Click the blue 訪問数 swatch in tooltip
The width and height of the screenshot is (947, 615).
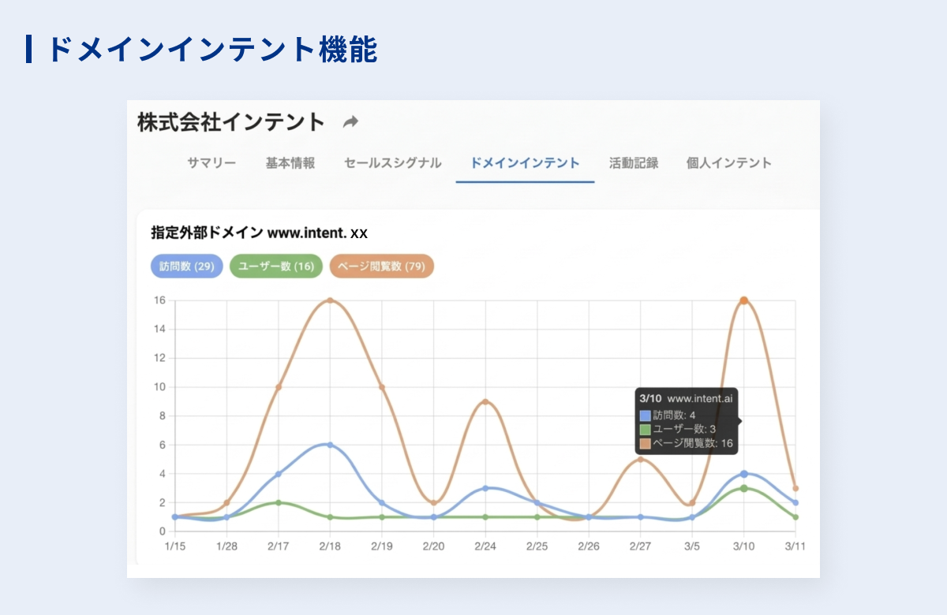pos(645,416)
